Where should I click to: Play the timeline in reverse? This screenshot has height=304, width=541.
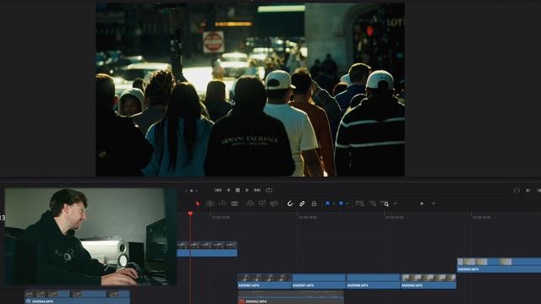coord(228,190)
